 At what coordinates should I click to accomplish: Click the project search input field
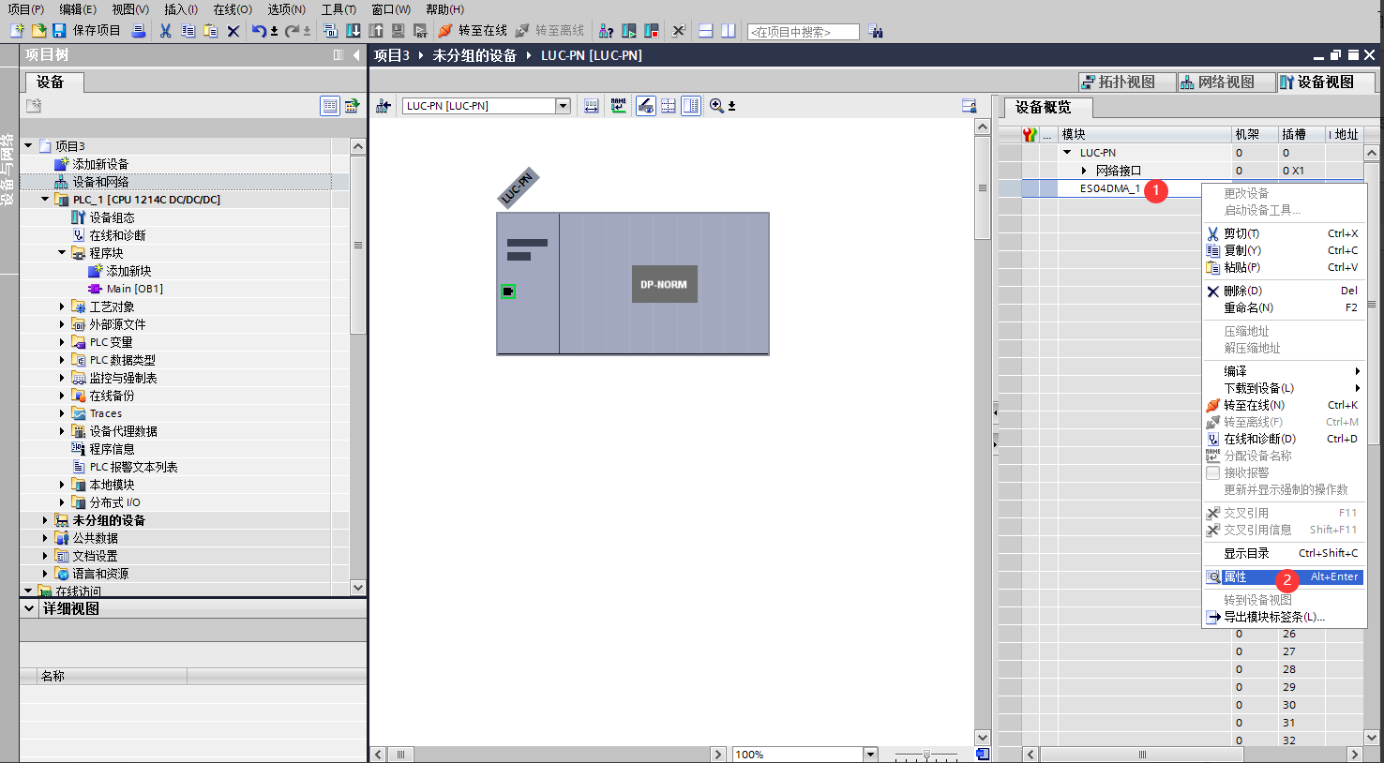803,32
